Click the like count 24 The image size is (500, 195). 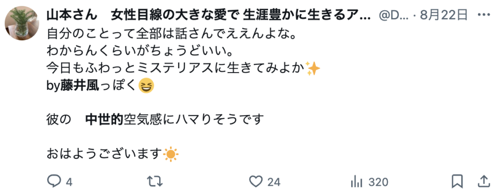(273, 182)
